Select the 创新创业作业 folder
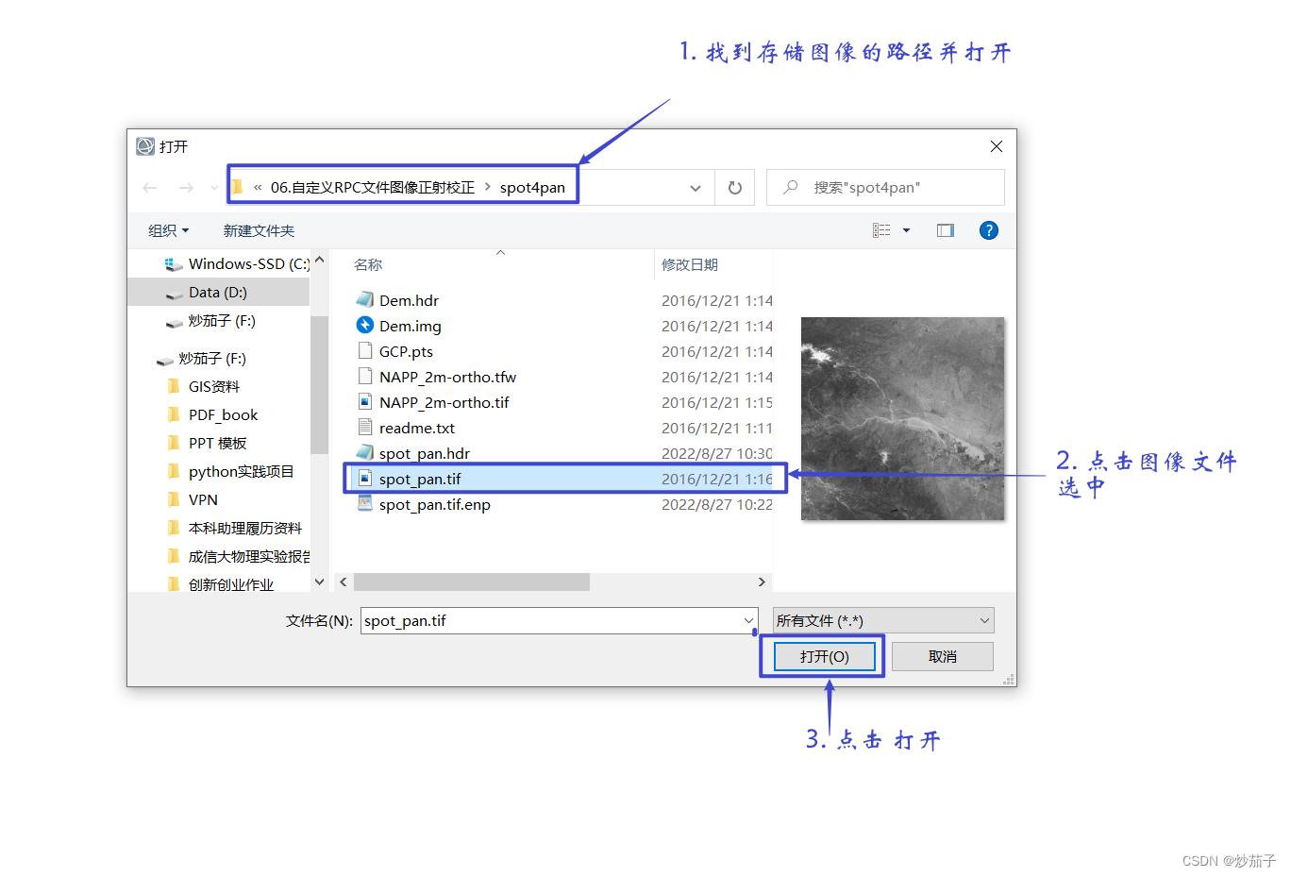Viewport: 1291px width, 877px height. coord(230,584)
